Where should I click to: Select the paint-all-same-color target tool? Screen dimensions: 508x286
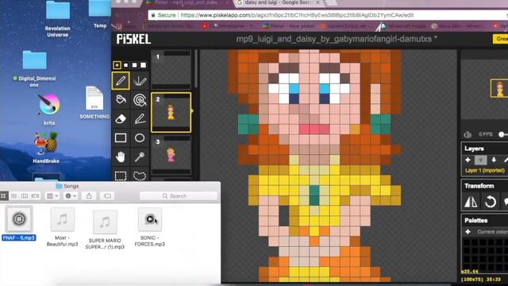(x=140, y=99)
